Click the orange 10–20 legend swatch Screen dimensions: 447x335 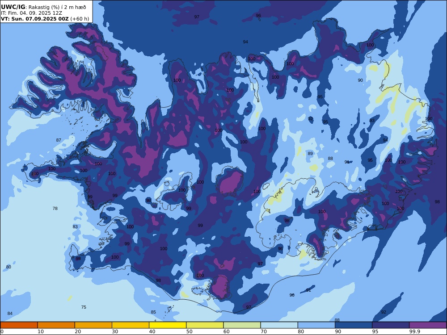pos(56,325)
